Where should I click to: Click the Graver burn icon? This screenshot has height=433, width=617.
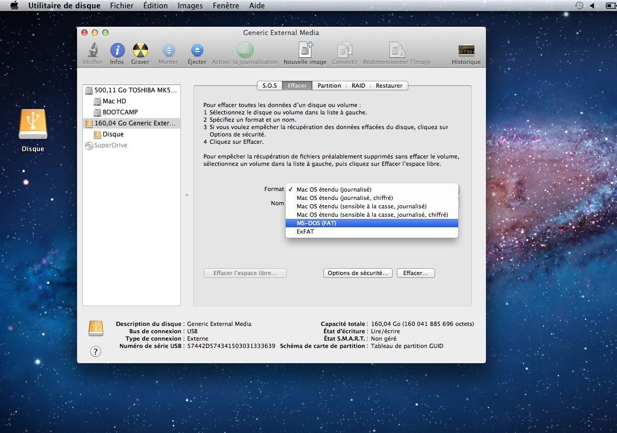(x=140, y=50)
